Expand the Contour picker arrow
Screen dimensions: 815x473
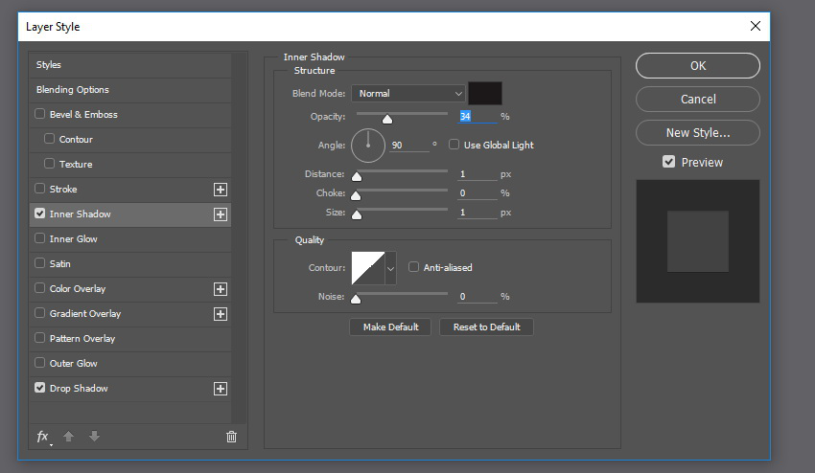click(390, 268)
